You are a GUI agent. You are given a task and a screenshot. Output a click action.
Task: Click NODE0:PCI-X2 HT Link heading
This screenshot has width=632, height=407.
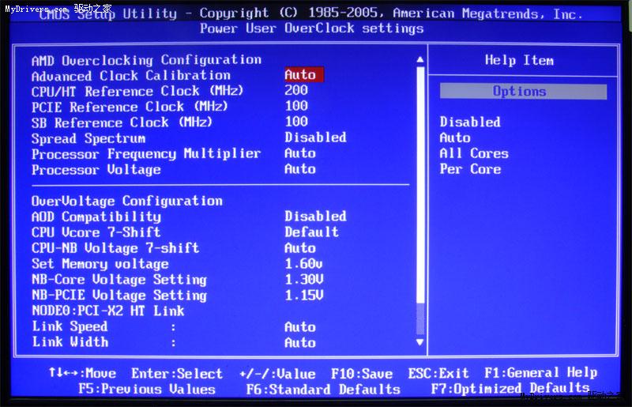click(107, 311)
